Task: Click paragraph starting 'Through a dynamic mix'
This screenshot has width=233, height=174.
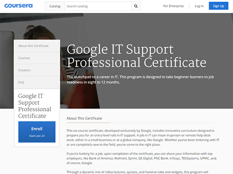Action: pos(137,172)
